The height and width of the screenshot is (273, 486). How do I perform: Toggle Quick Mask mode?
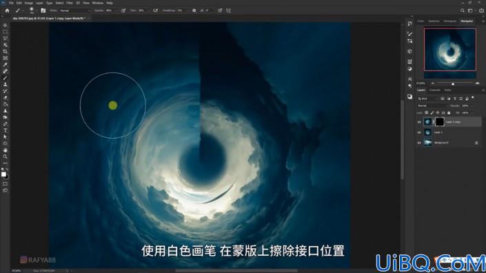pos(6,184)
